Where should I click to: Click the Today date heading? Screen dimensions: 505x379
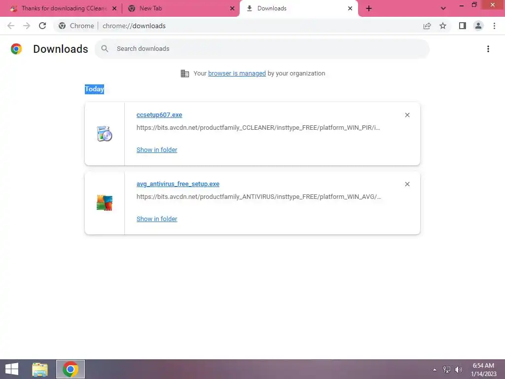[x=94, y=89]
